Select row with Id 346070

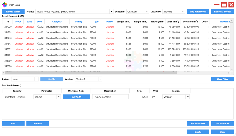coord(116,66)
